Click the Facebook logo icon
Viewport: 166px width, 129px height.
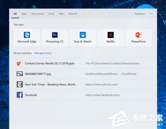[x=20, y=95]
